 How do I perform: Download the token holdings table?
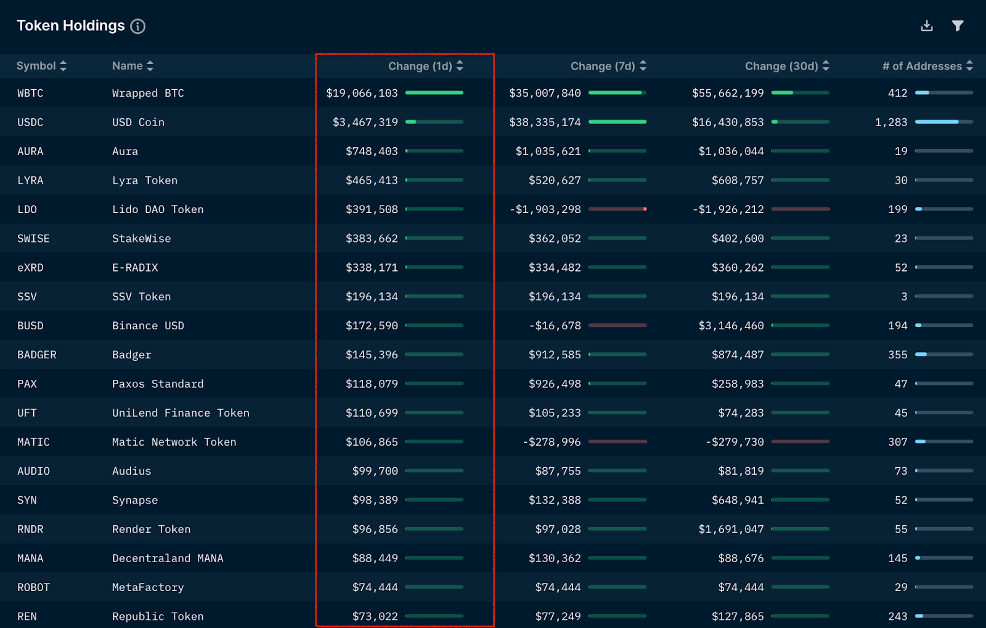click(927, 26)
